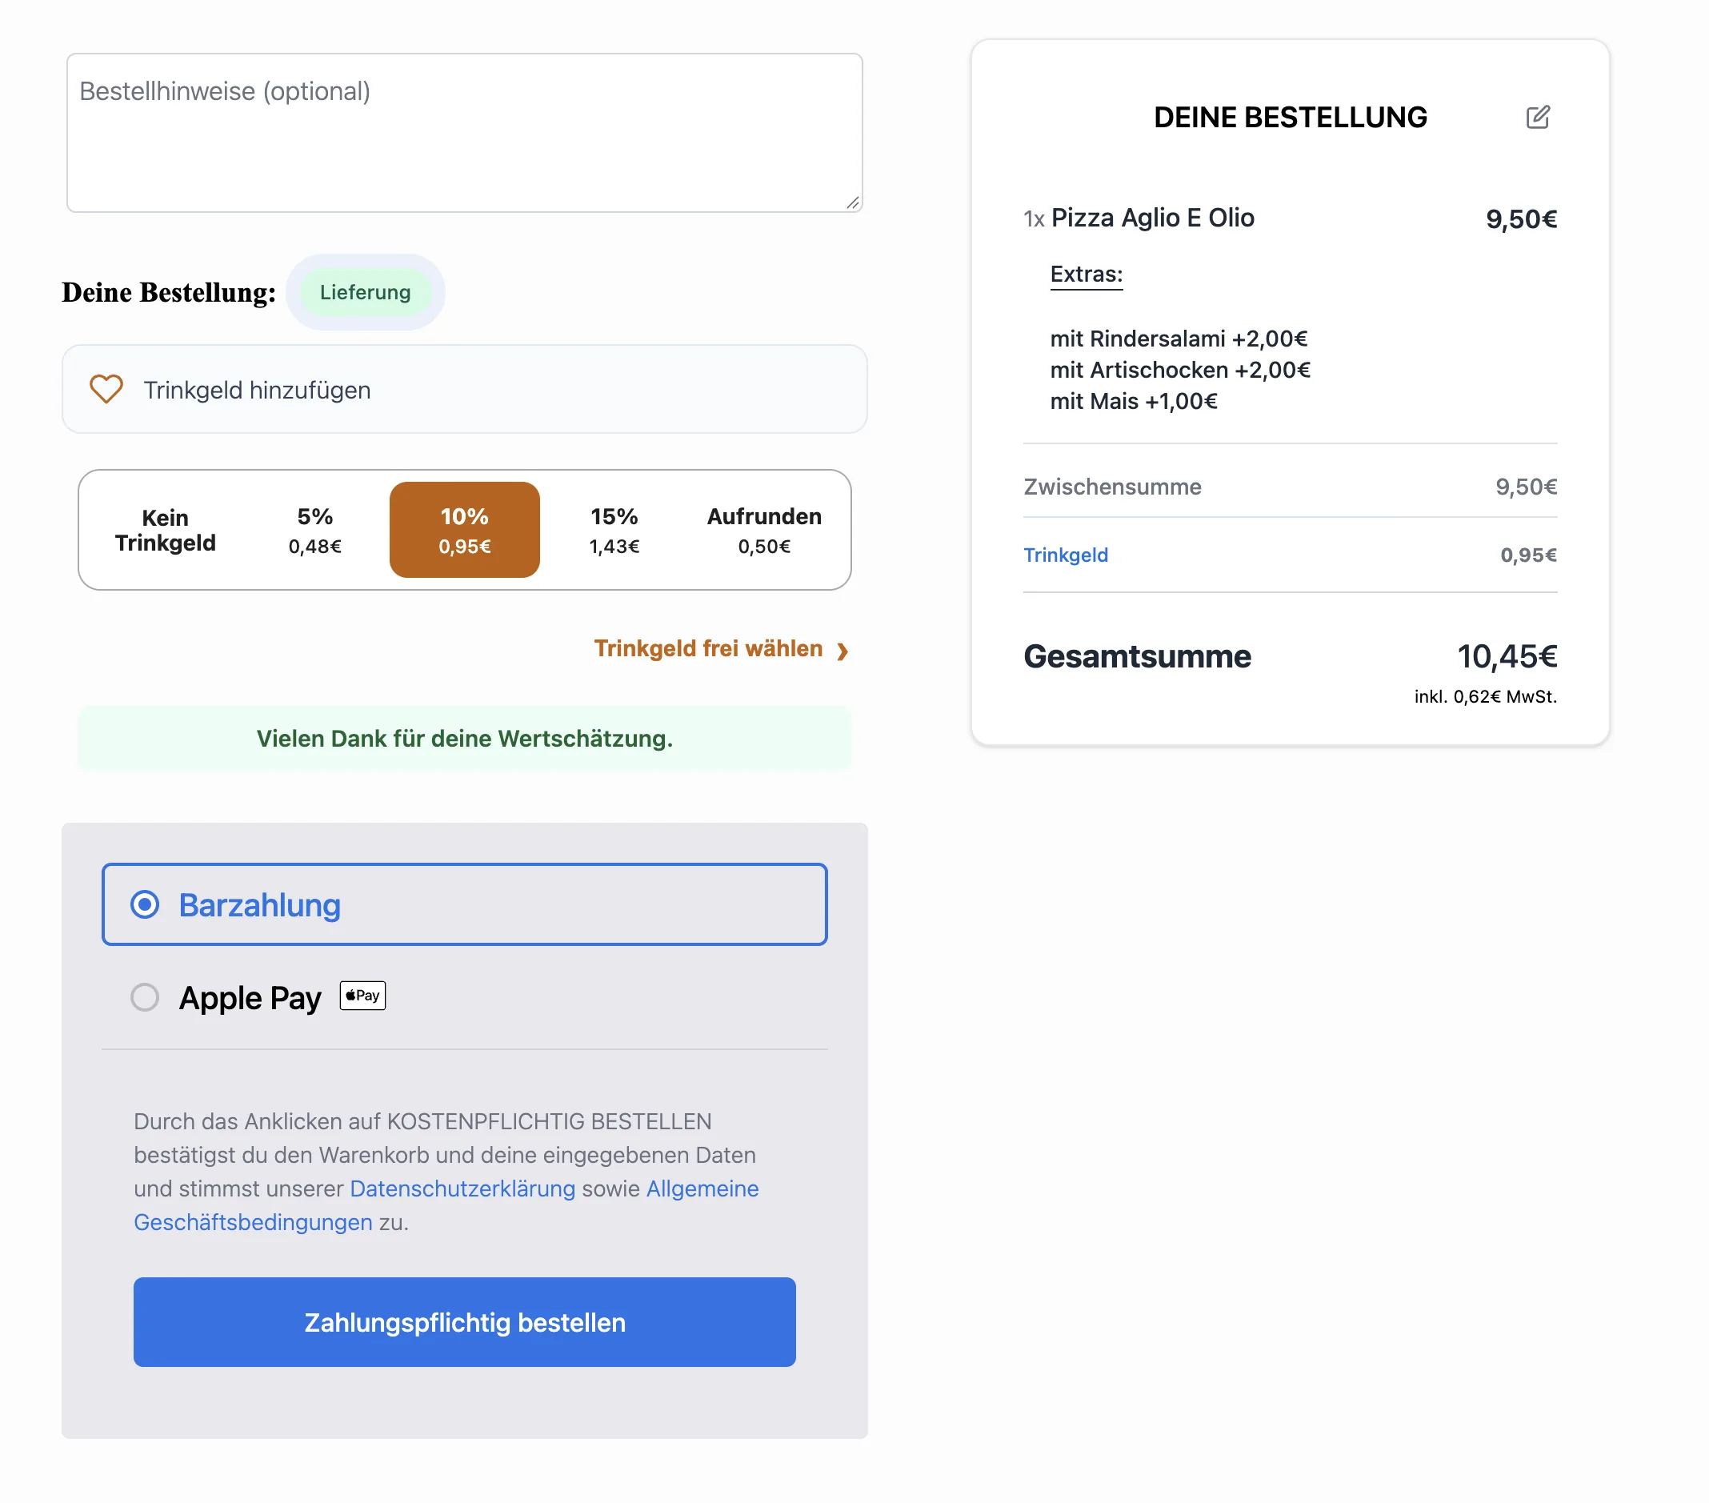Open Trinkgeld frei wählen link
The width and height of the screenshot is (1709, 1503).
click(708, 649)
